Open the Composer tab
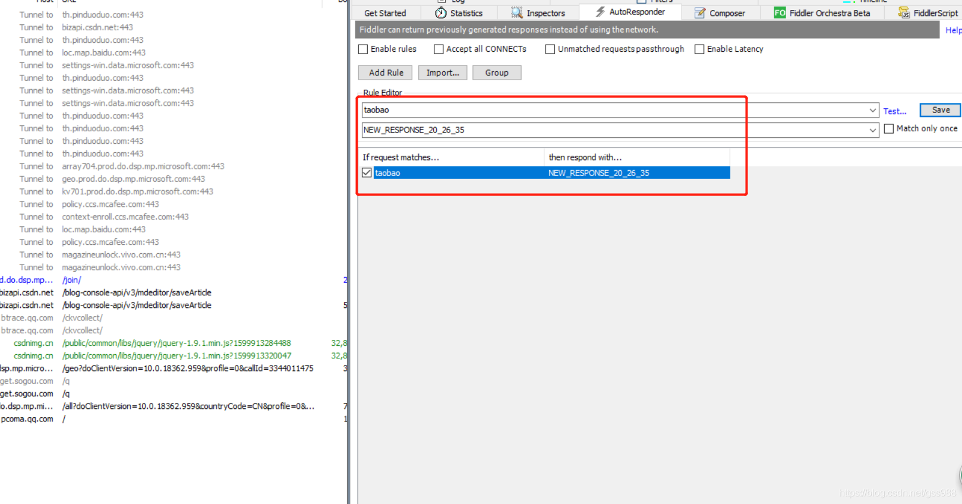Image resolution: width=962 pixels, height=504 pixels. click(720, 13)
